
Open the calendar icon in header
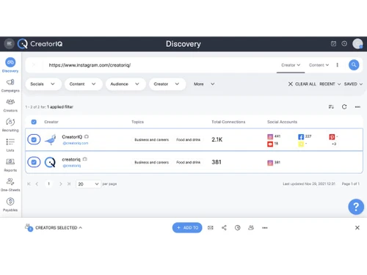point(333,44)
